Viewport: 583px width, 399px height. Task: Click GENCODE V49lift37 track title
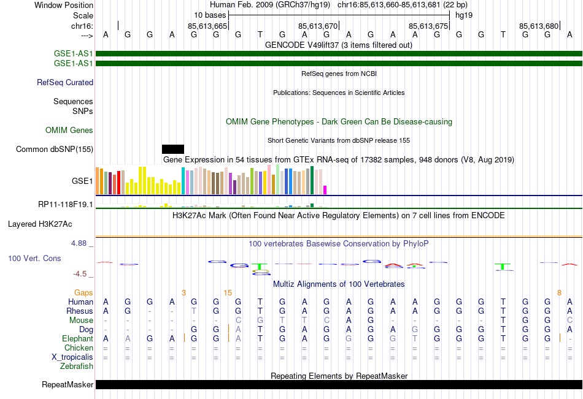click(x=339, y=45)
